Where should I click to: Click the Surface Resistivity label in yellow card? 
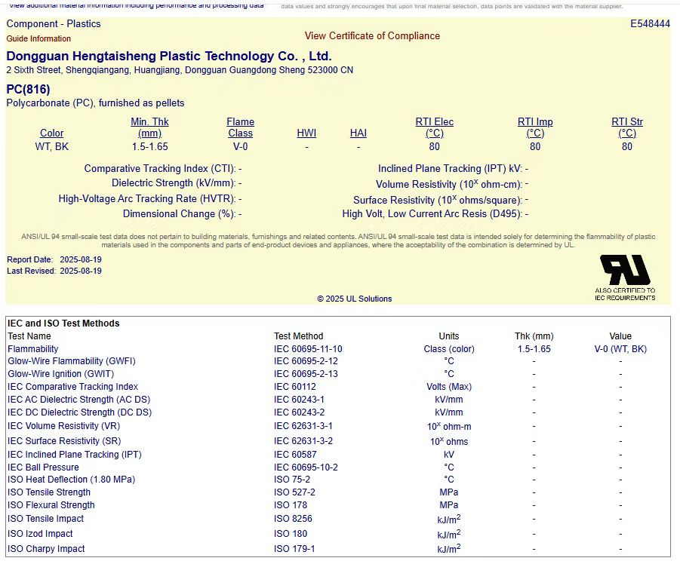(438, 200)
